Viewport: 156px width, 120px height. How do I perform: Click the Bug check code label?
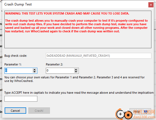click(x=16, y=56)
